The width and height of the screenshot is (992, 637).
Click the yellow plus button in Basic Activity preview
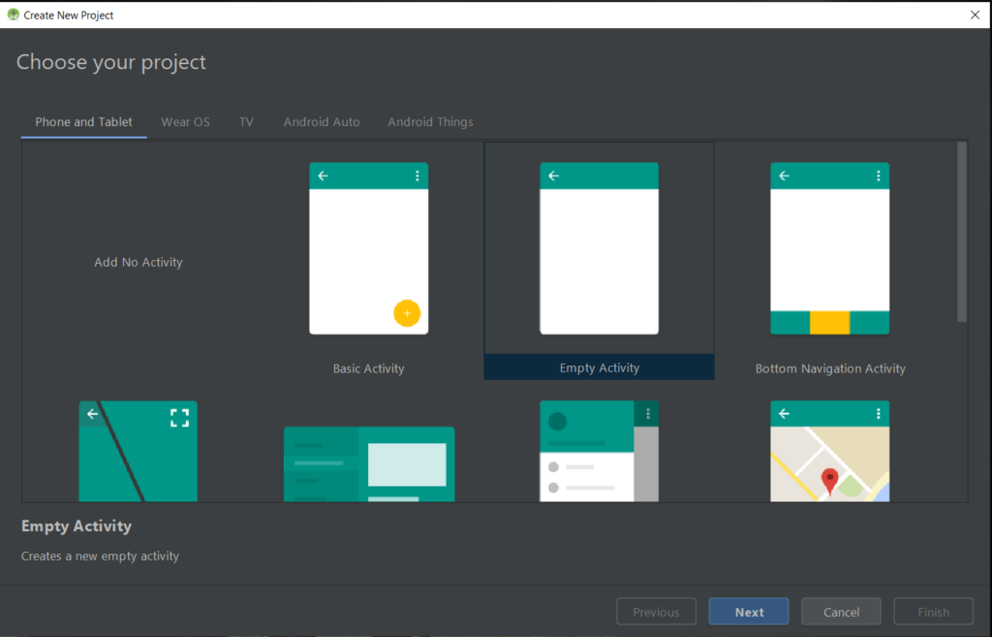point(407,313)
